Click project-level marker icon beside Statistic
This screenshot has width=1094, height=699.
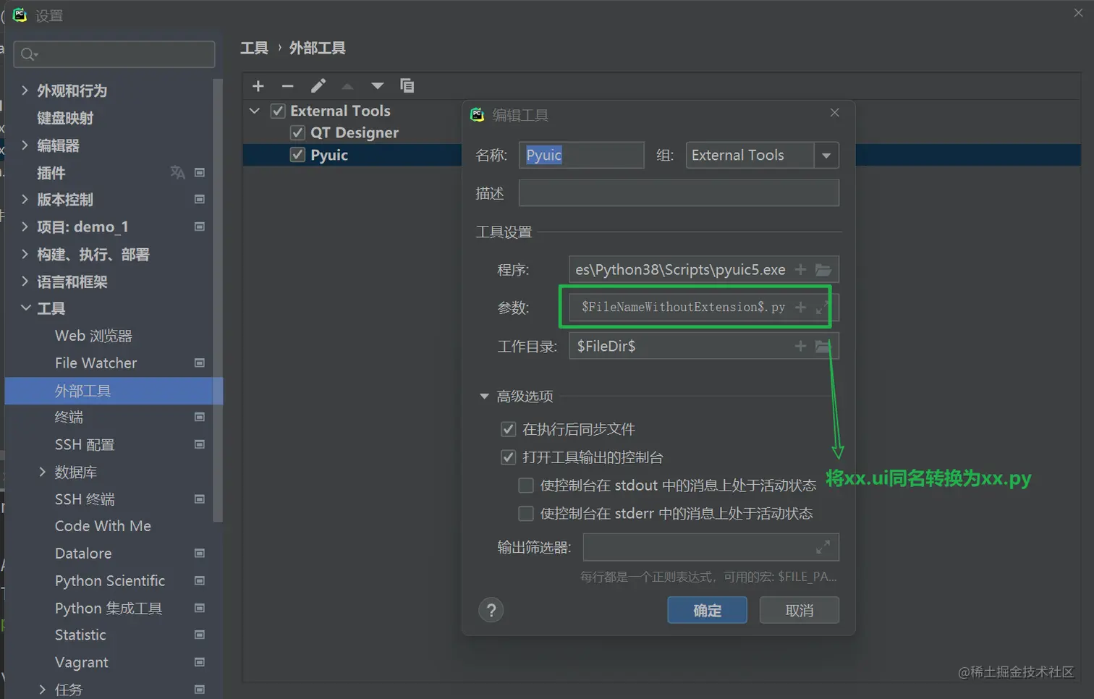(200, 635)
